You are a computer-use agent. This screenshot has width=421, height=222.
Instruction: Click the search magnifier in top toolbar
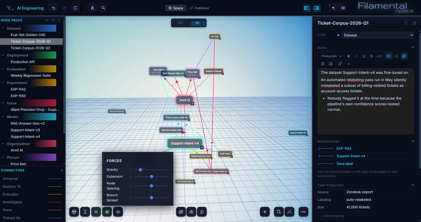[x=103, y=8]
